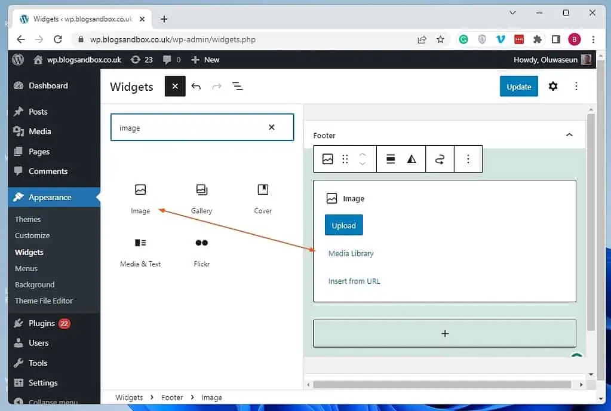Open the block options three-dot menu
Screen dimensions: 611x411
pos(468,158)
